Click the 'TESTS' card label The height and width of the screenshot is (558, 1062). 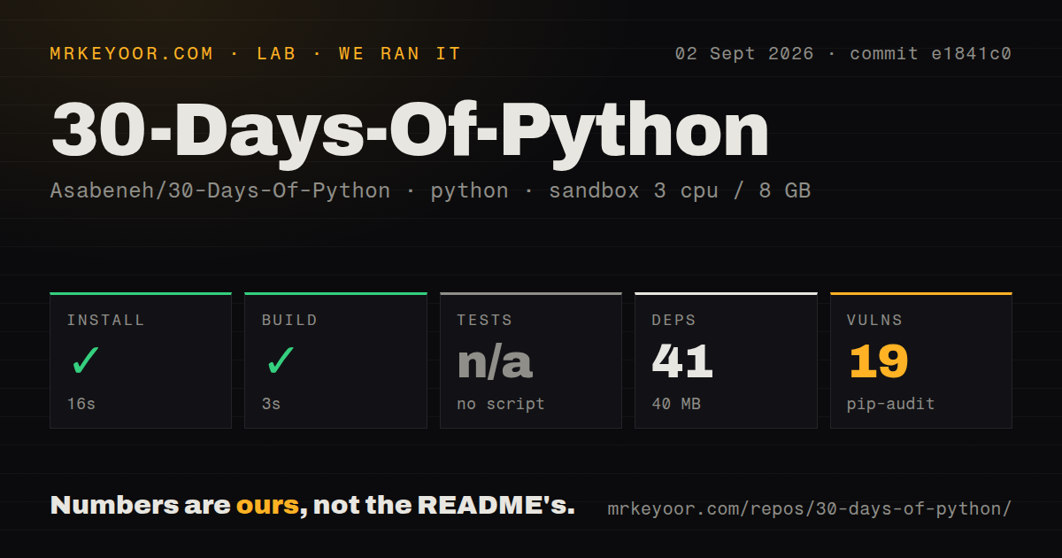click(484, 321)
